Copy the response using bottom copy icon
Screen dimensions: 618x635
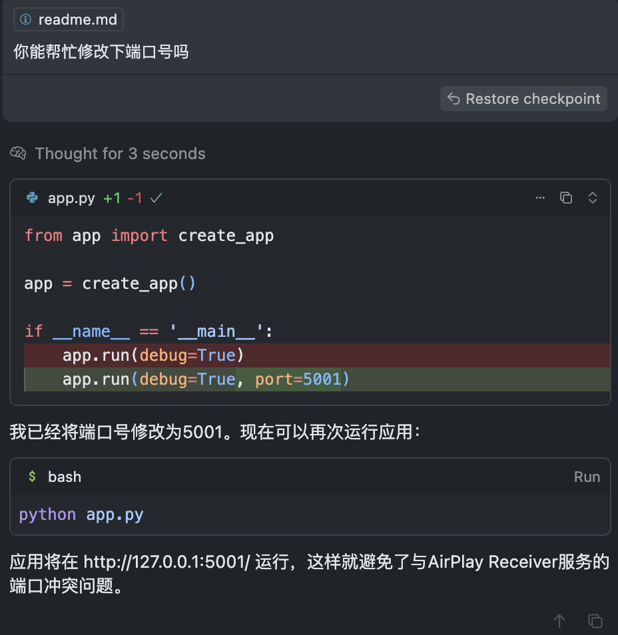[x=595, y=620]
